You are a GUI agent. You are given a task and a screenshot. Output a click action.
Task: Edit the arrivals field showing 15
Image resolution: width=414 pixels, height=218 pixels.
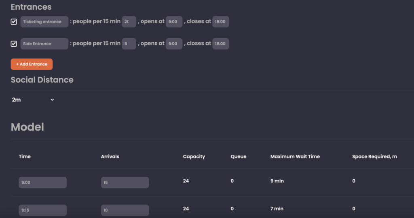[125, 183]
